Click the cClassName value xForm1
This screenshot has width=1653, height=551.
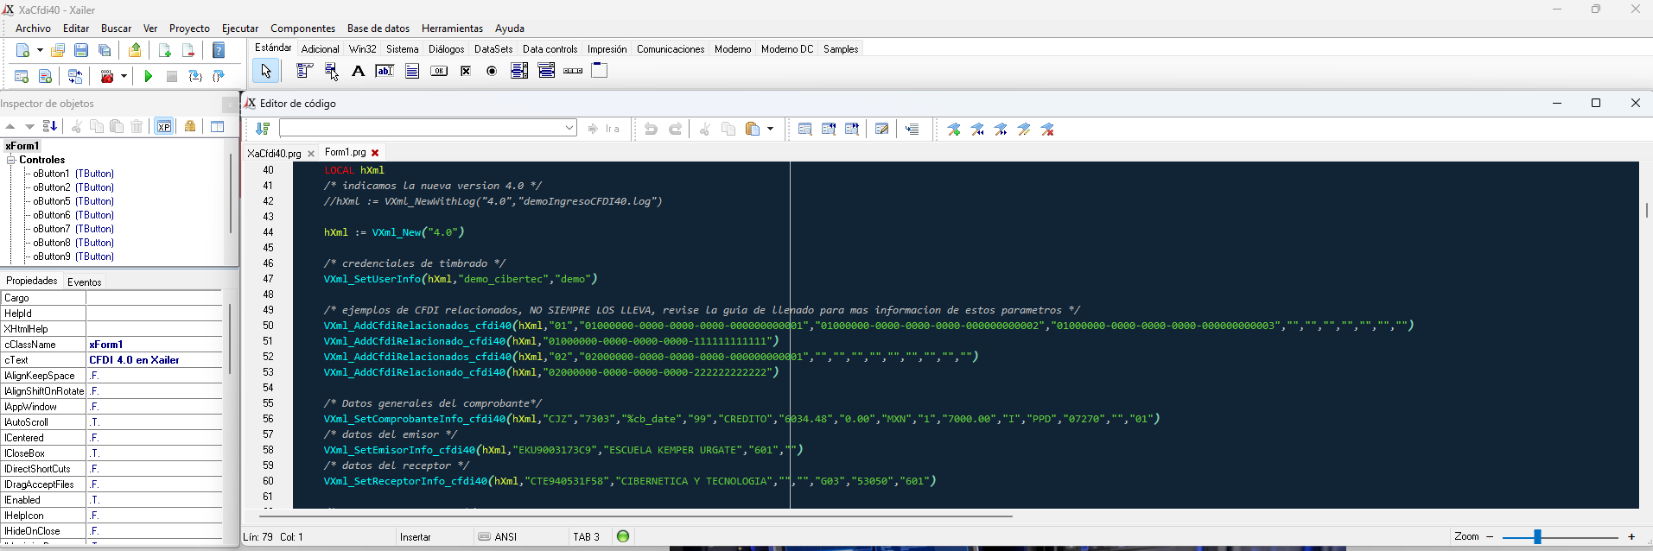(106, 345)
